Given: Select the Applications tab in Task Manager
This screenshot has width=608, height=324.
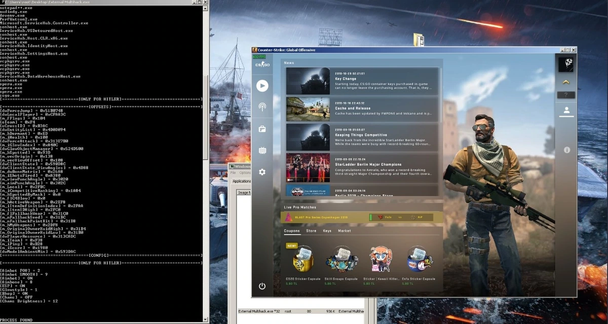Looking at the screenshot, I should (x=242, y=181).
